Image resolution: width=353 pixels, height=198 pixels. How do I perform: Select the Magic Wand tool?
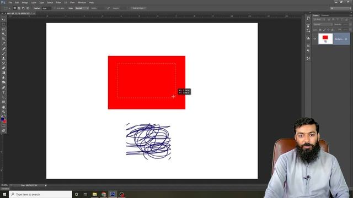point(3,34)
